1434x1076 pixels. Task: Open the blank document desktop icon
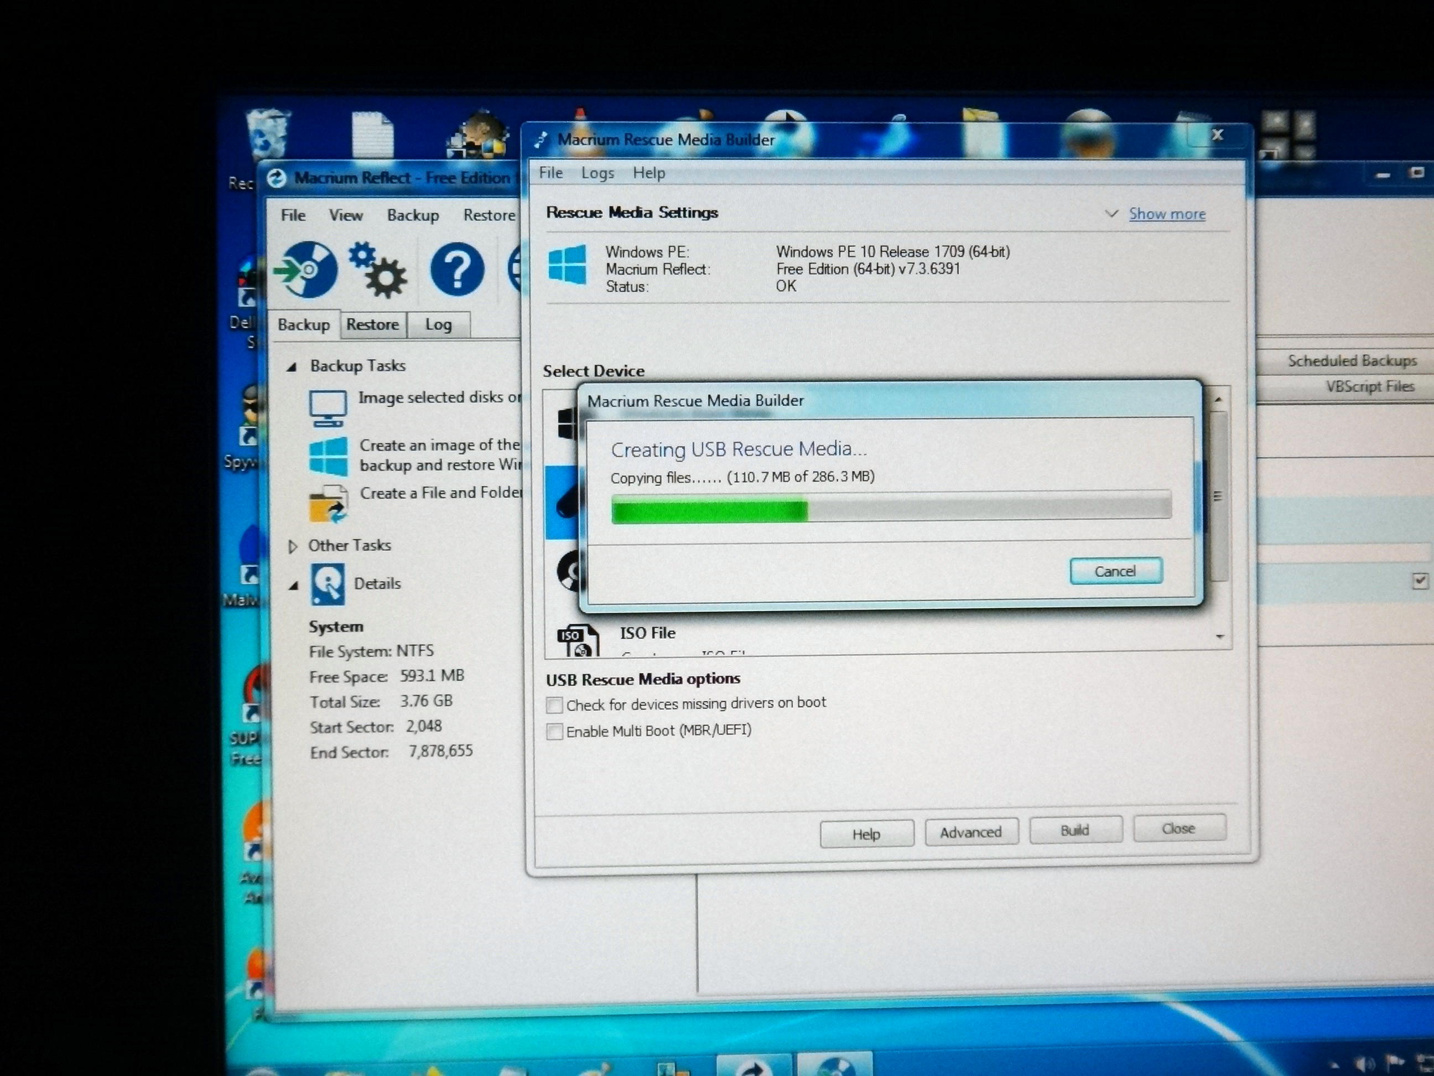click(372, 134)
